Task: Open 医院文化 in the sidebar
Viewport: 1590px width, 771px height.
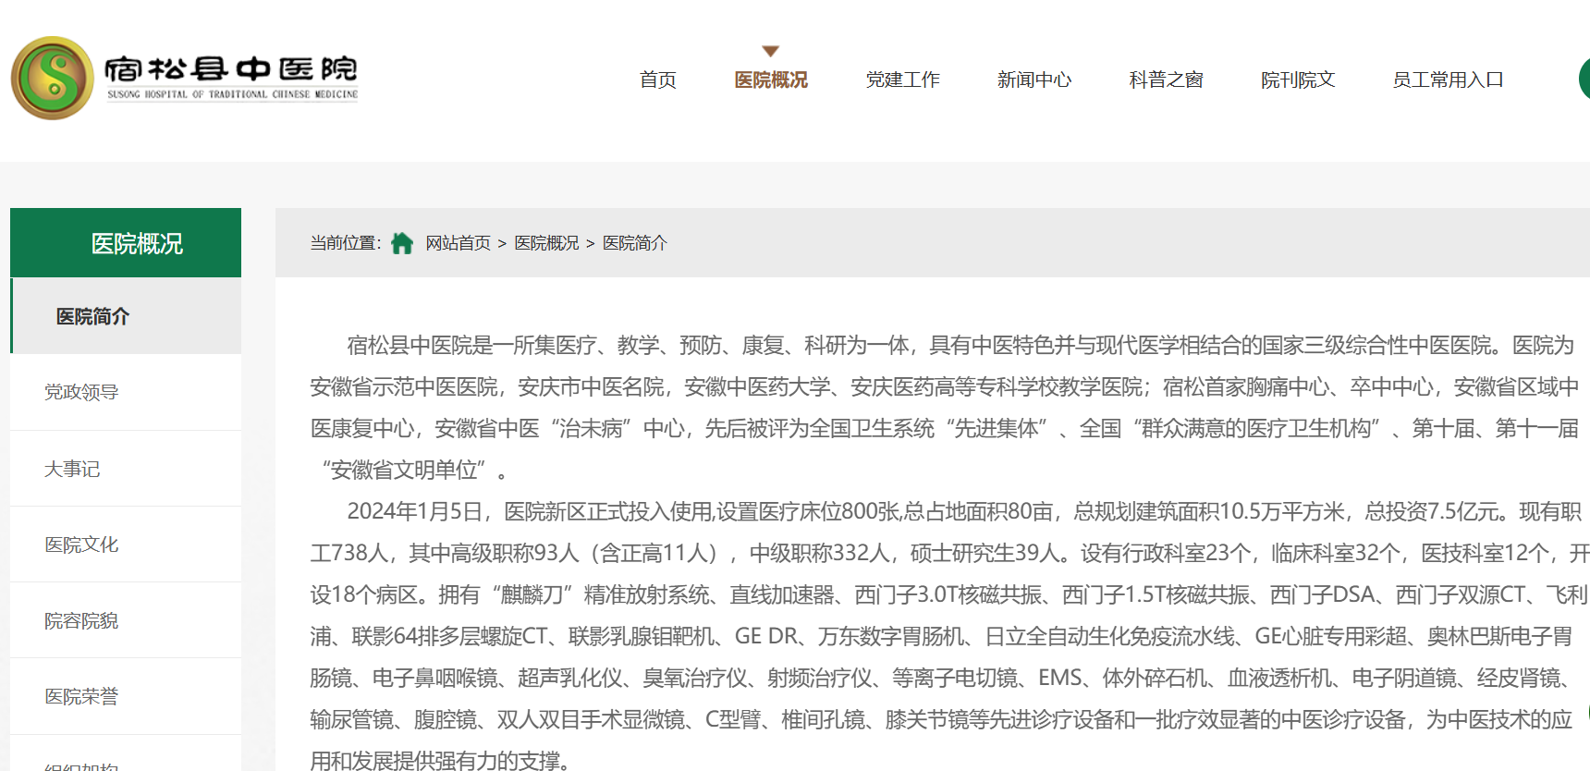Action: [x=126, y=545]
